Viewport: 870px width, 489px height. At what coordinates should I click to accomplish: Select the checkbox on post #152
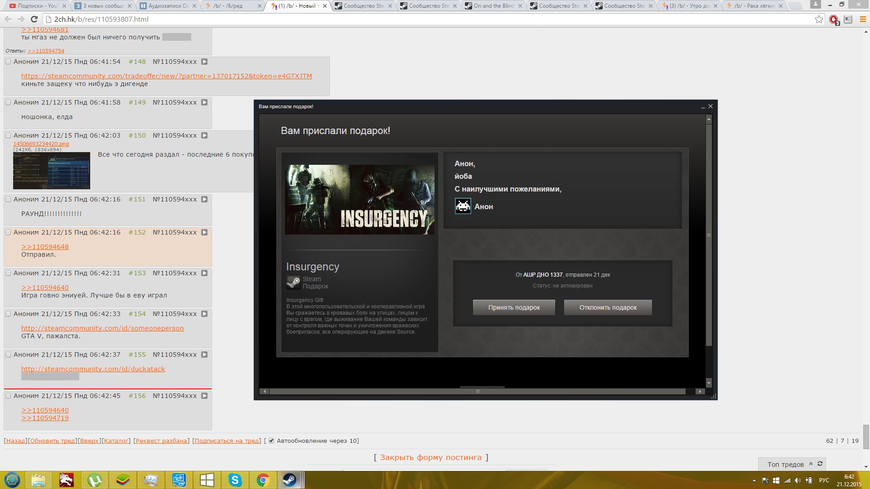point(8,232)
